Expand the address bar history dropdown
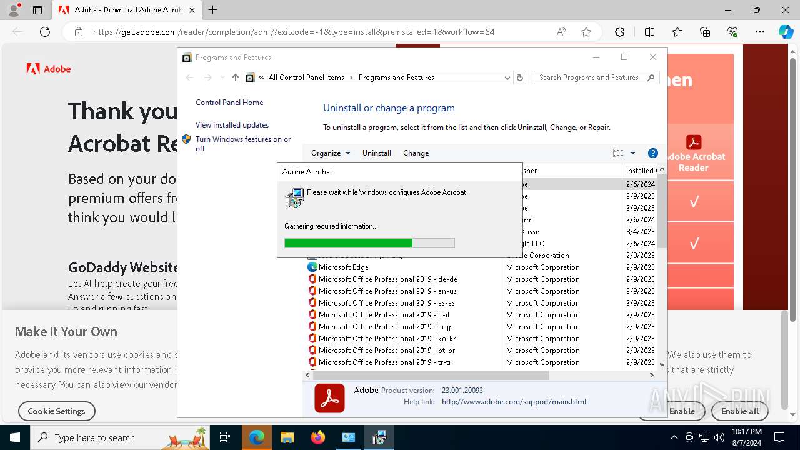 tap(507, 77)
